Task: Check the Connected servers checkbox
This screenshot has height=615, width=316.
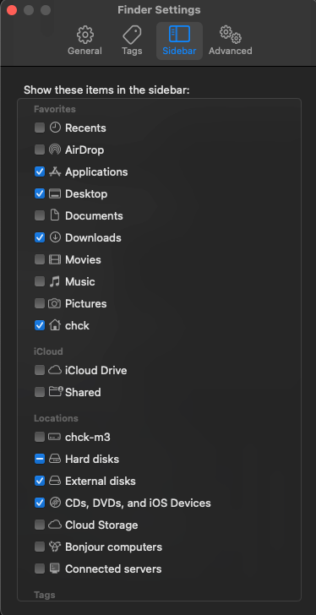Action: [x=40, y=569]
